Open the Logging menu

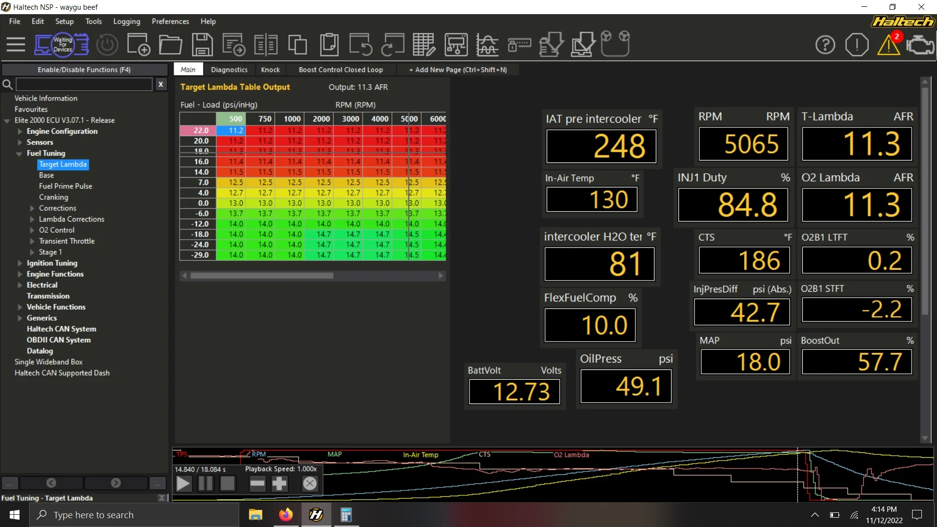[126, 21]
